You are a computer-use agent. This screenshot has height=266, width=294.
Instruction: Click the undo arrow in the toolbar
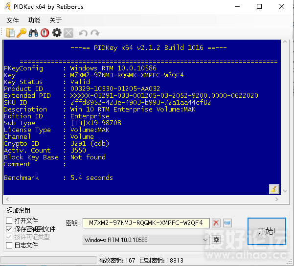[x=83, y=33]
